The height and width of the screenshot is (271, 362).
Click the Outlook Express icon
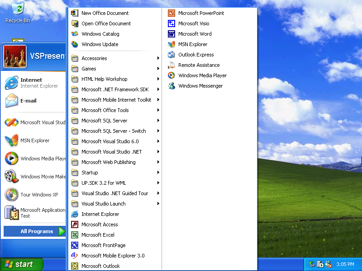click(x=171, y=55)
